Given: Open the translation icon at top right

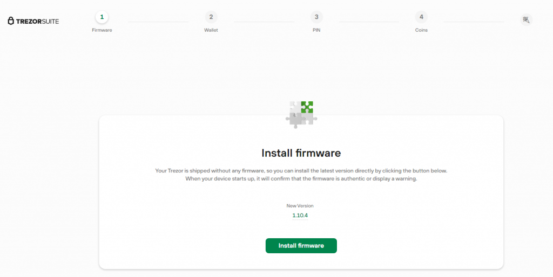Looking at the screenshot, I should coord(526,20).
